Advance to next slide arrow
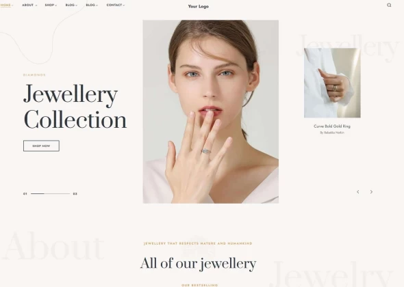The width and height of the screenshot is (404, 287). 371,192
